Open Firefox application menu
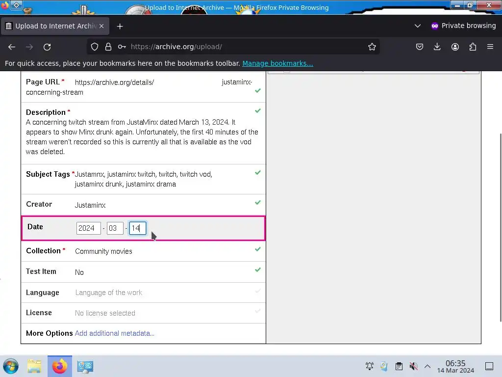The width and height of the screenshot is (502, 377). (490, 47)
